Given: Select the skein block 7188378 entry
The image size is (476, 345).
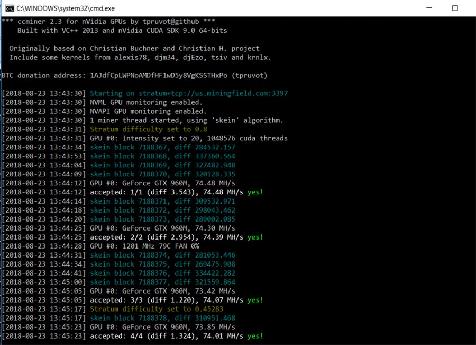Looking at the screenshot, I should (162, 318).
